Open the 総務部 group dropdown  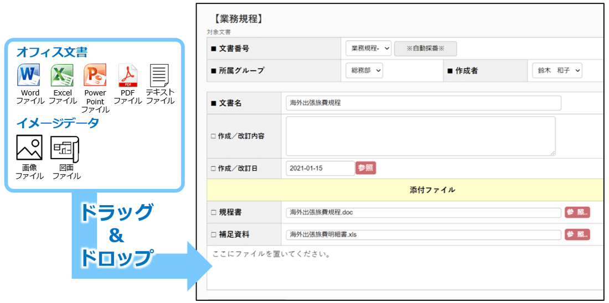pyautogui.click(x=364, y=71)
